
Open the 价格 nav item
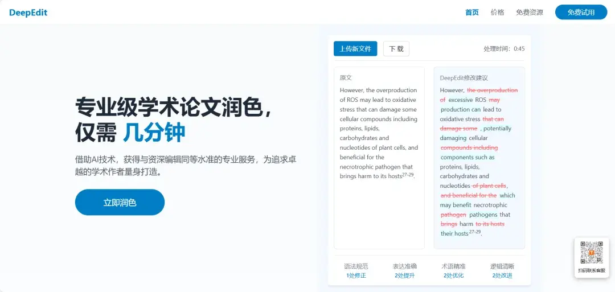tap(497, 13)
